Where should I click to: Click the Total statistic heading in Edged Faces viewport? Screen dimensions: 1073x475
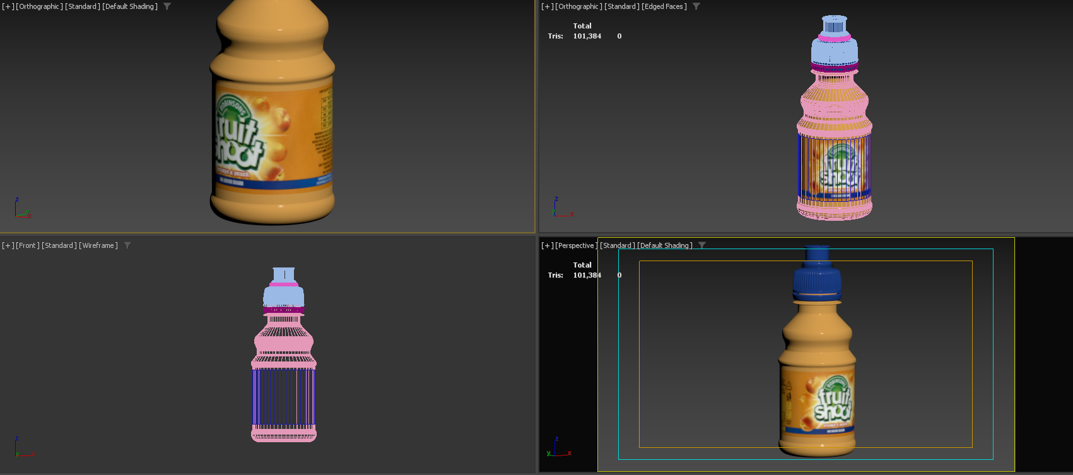click(582, 26)
